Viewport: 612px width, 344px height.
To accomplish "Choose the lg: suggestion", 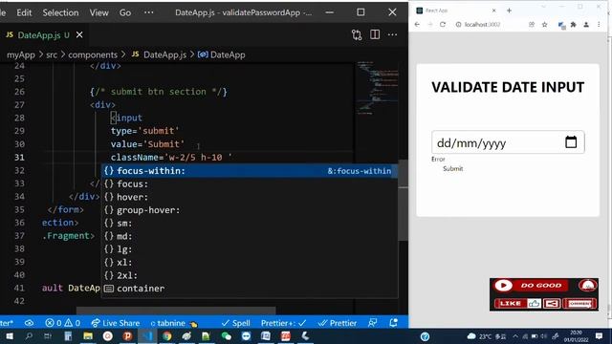I will [250, 249].
